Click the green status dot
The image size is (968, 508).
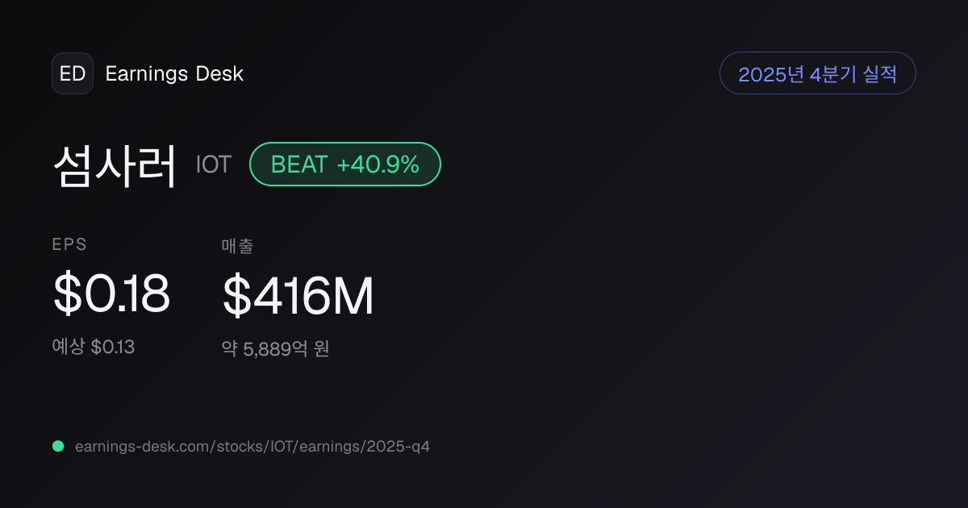(x=58, y=446)
